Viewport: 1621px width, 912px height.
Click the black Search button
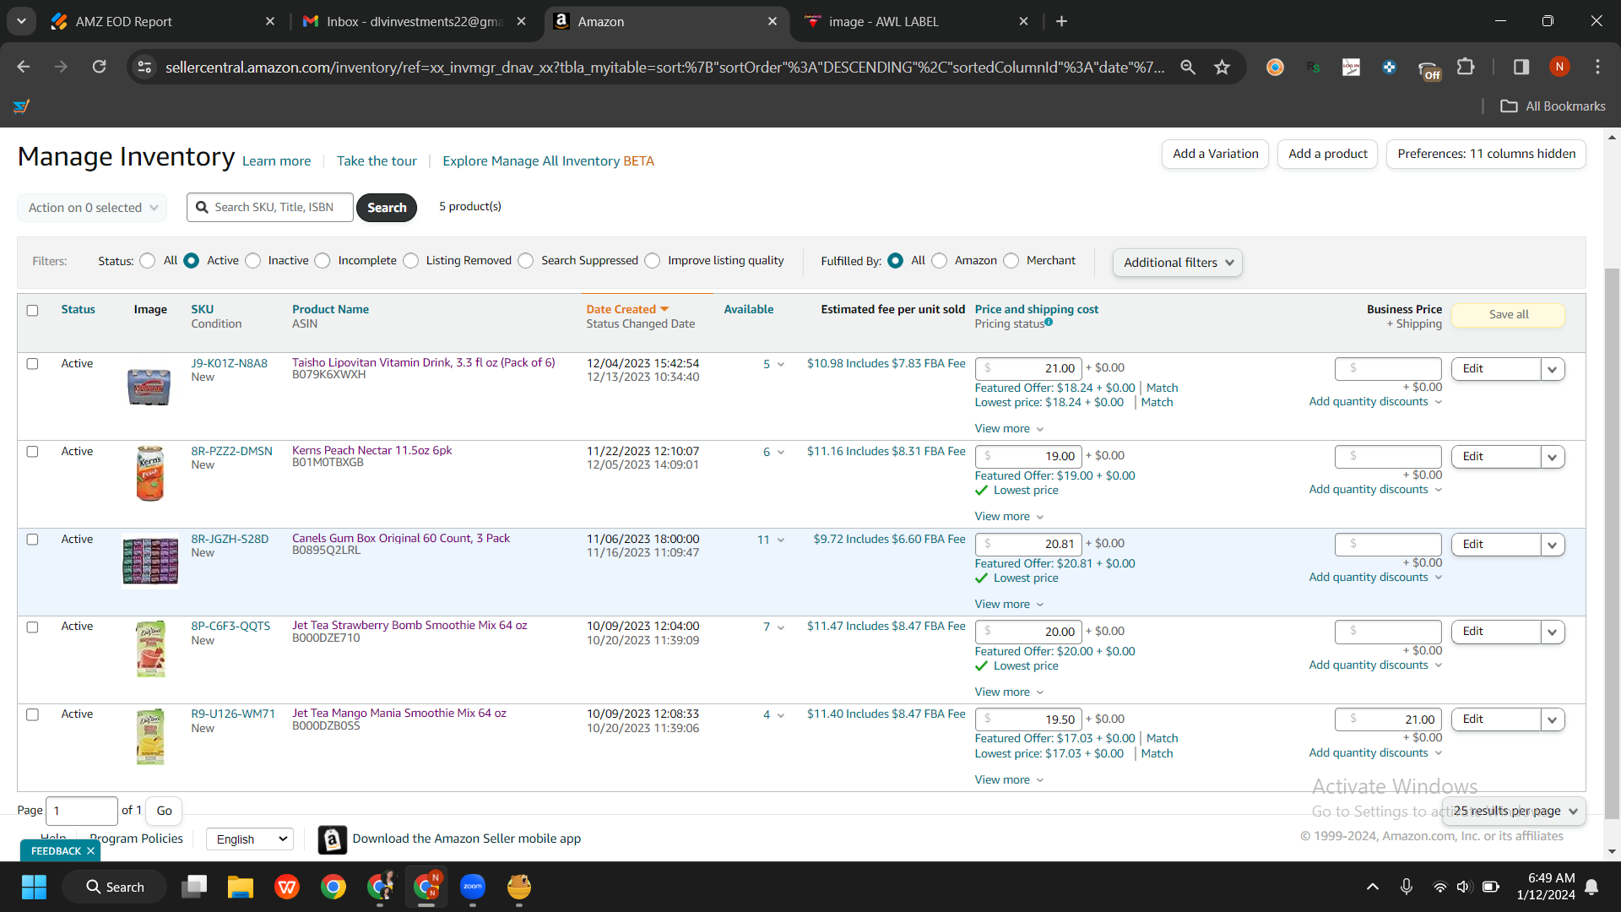pos(387,208)
